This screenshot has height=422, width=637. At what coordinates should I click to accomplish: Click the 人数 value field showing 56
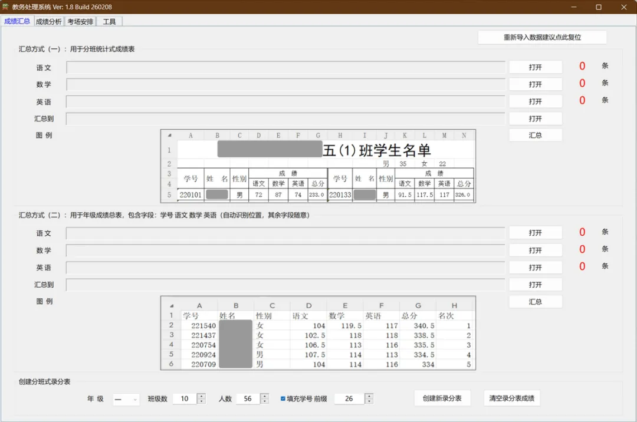click(248, 399)
